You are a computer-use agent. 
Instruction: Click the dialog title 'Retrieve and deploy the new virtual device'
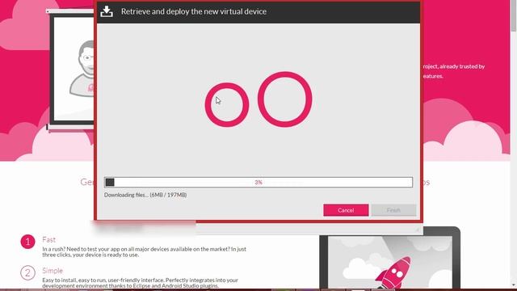pos(194,11)
